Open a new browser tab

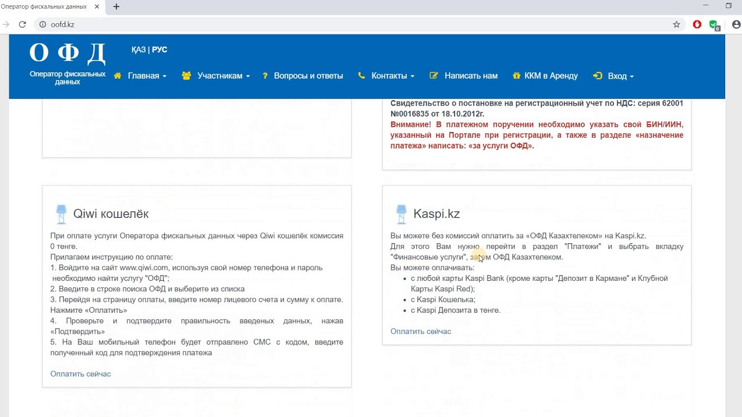click(x=117, y=6)
